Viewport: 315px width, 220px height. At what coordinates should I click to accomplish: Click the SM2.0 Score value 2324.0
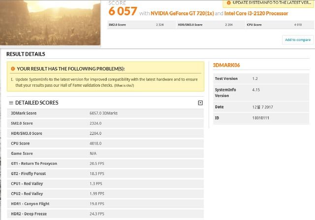pyautogui.click(x=95, y=123)
